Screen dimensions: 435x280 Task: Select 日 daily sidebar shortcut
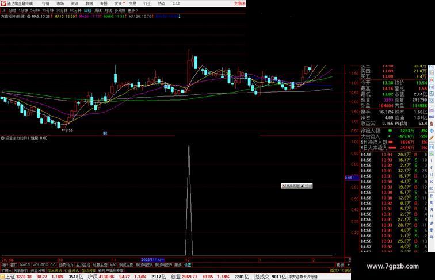point(432,195)
